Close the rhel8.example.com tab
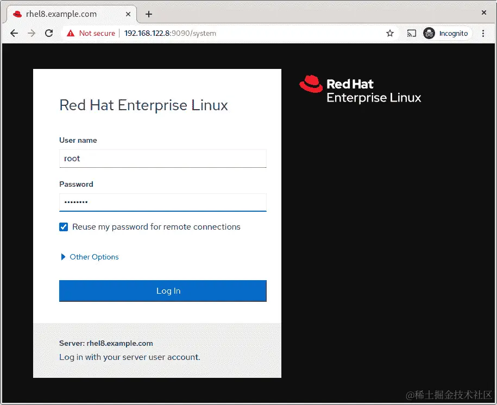Image resolution: width=497 pixels, height=405 pixels. click(128, 14)
